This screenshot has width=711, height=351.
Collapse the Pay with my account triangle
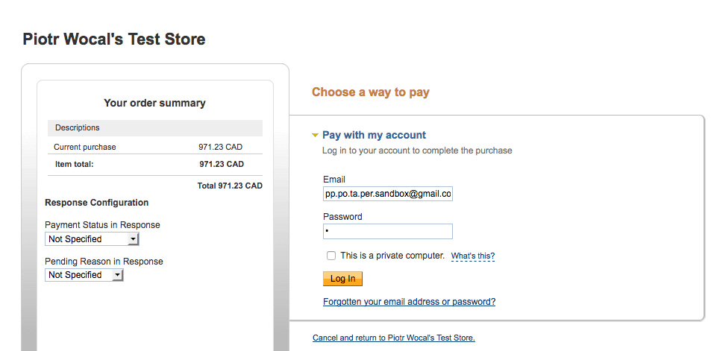coord(316,136)
